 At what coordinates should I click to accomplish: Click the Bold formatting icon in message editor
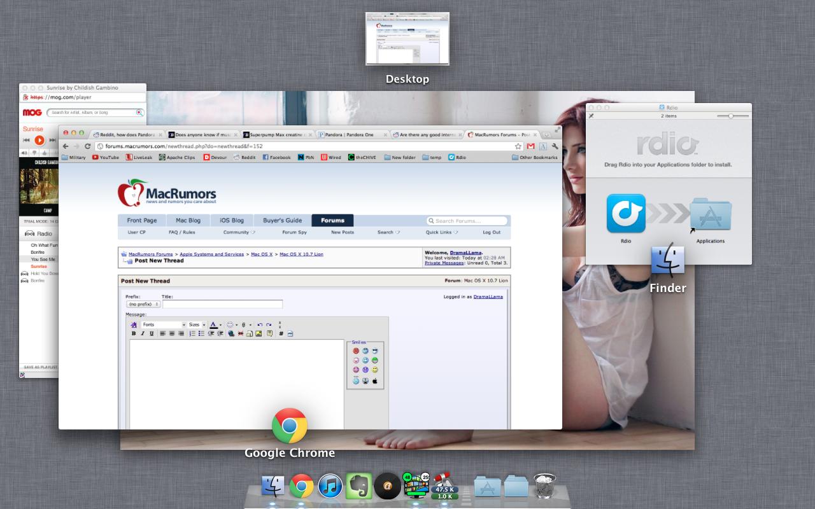click(134, 333)
